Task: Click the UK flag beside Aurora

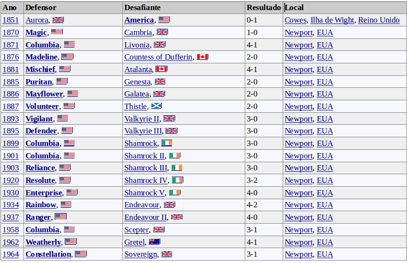Action: (x=58, y=20)
